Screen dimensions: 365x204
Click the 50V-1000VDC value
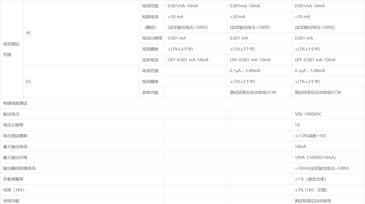pyautogui.click(x=308, y=114)
